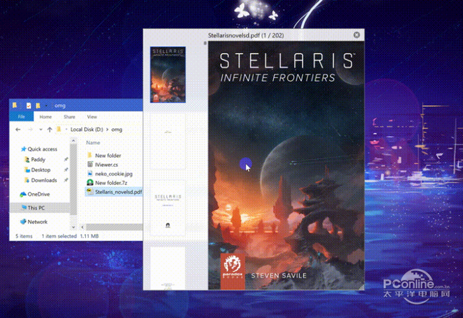Image resolution: width=463 pixels, height=318 pixels.
Task: Sort files by the Name column header
Action: tap(93, 143)
